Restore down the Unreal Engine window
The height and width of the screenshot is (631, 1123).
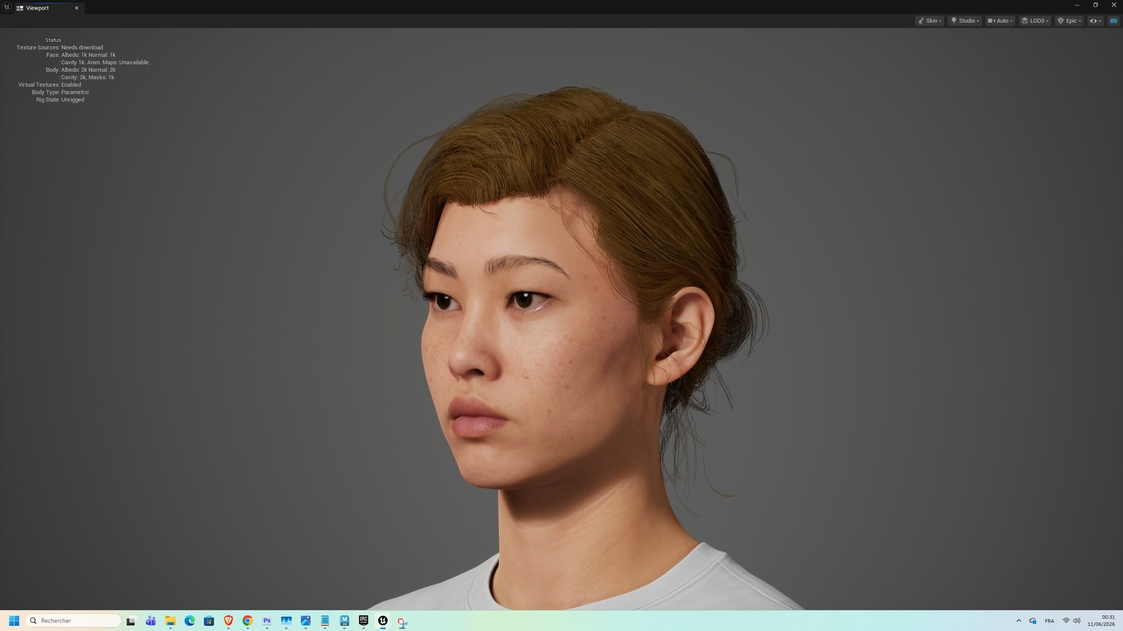1096,5
